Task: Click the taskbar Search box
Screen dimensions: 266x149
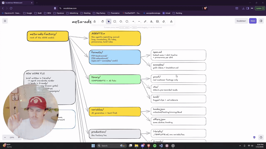Action: pos(112,146)
